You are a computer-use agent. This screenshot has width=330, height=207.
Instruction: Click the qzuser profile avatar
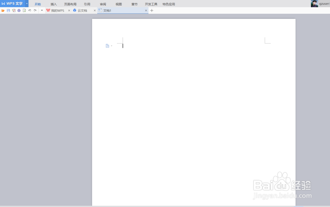314,4
